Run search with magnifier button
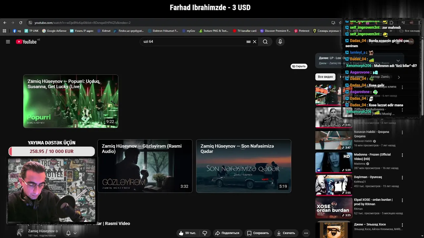Image resolution: width=424 pixels, height=238 pixels. pyautogui.click(x=265, y=42)
